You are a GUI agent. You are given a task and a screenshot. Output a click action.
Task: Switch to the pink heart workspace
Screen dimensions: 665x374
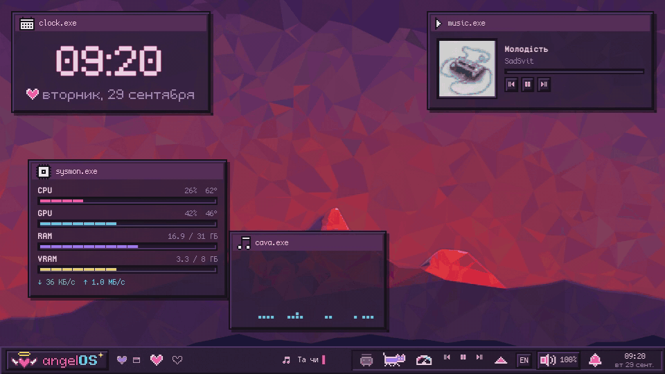click(157, 359)
